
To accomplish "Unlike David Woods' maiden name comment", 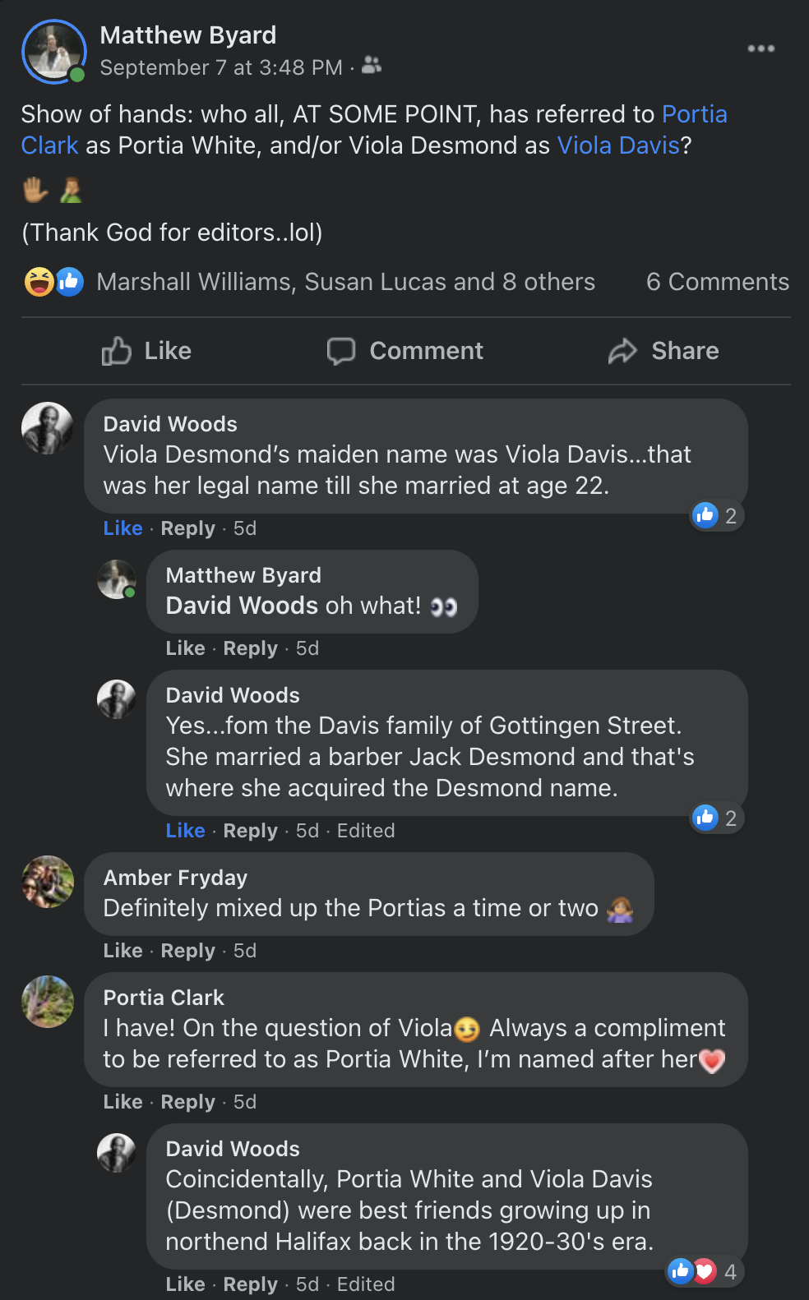I will [x=123, y=528].
